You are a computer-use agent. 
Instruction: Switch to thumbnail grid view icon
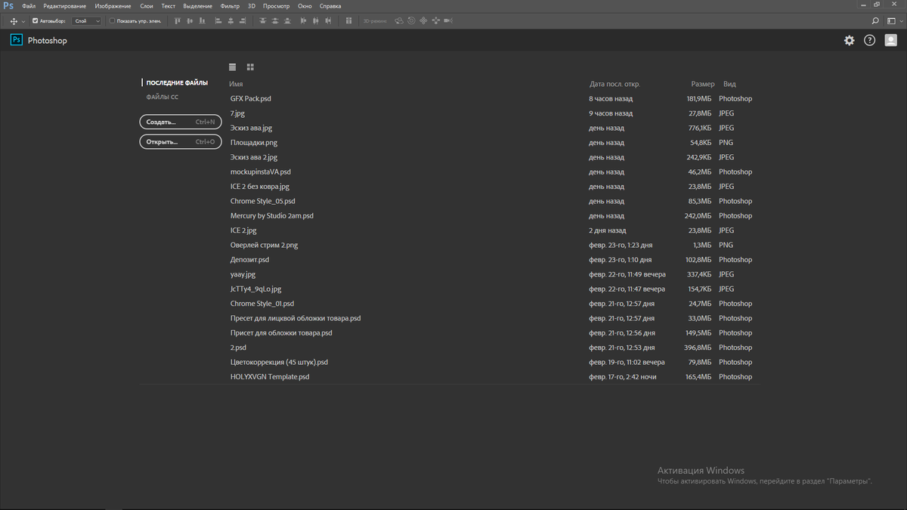click(x=250, y=67)
